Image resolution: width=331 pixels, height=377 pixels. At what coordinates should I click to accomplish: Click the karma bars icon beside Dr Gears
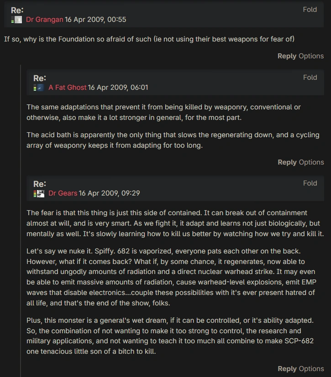coord(35,193)
